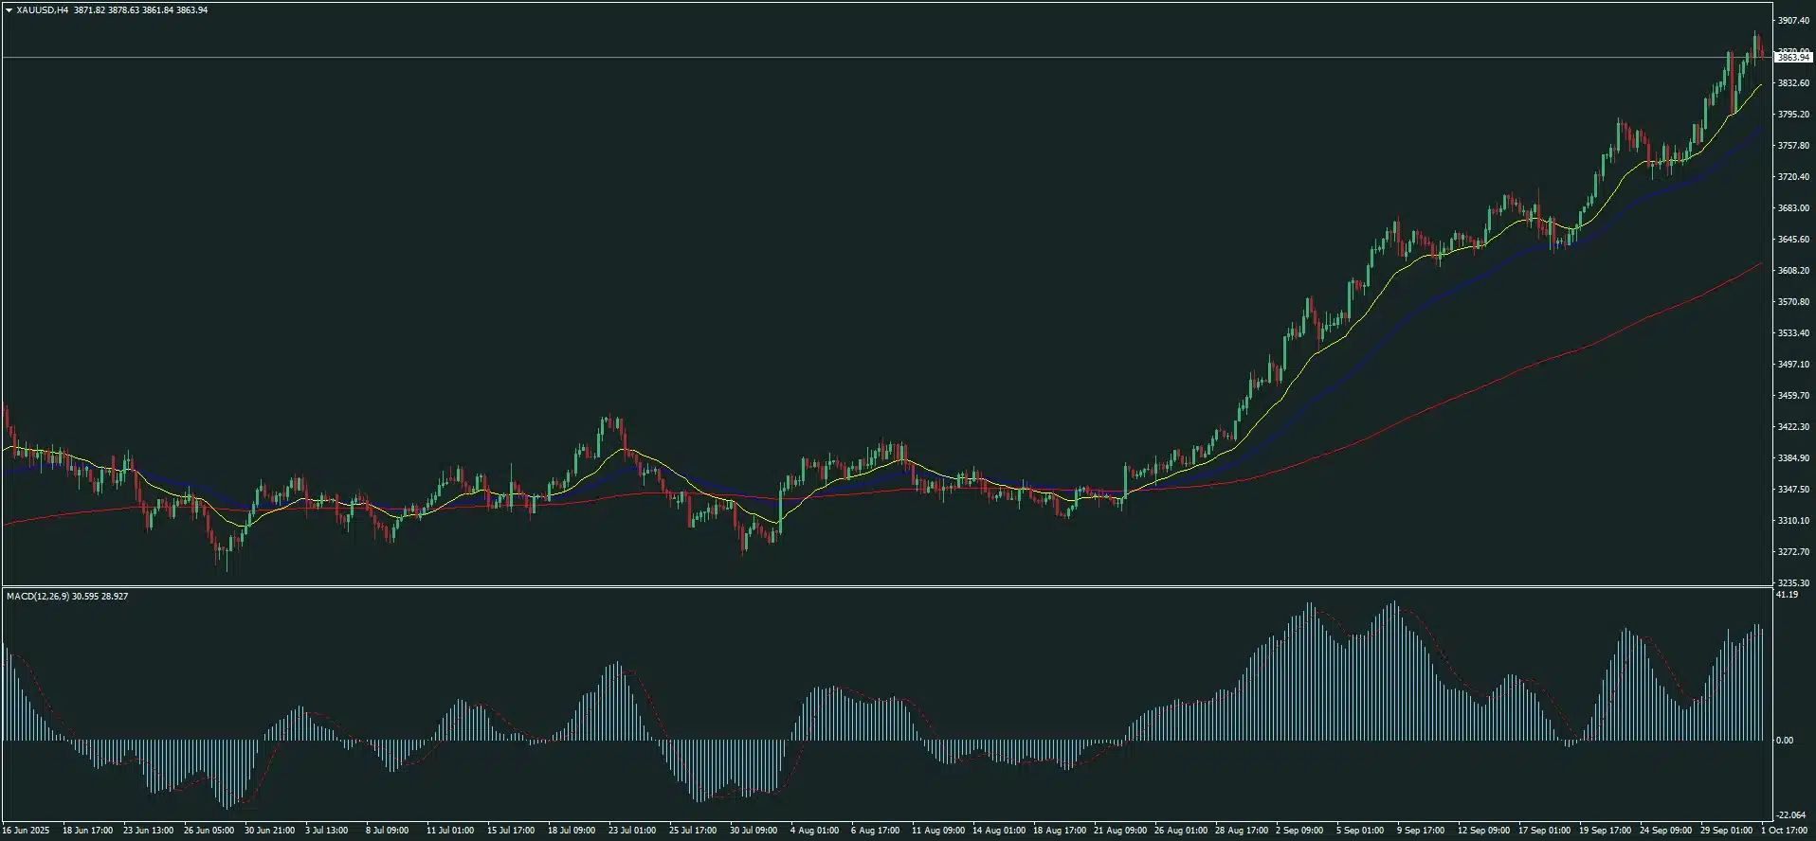Click the current price tag 3863.94

(1792, 58)
